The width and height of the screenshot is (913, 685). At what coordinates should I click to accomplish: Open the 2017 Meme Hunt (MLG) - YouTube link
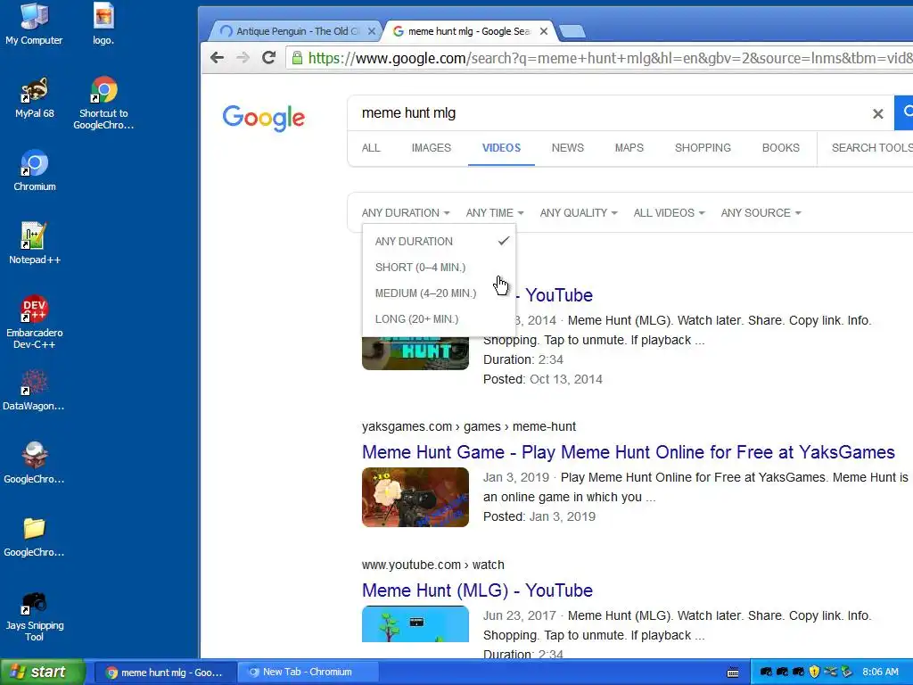click(477, 590)
